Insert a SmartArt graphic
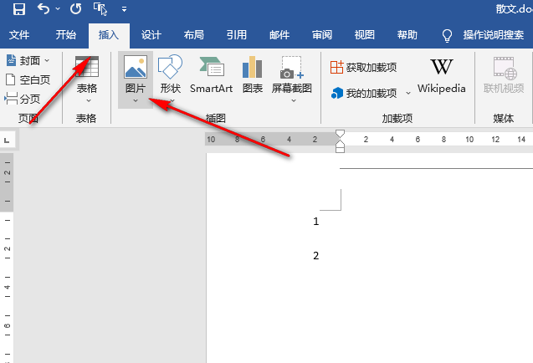 tap(211, 75)
